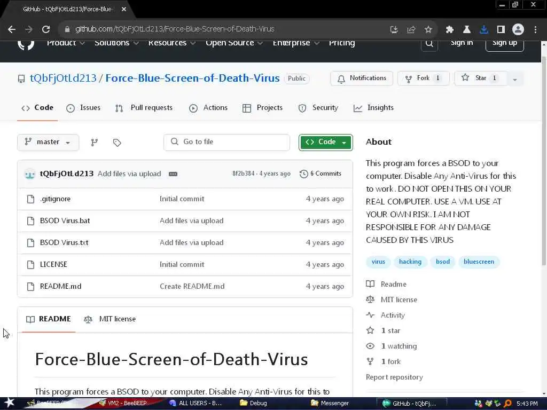This screenshot has height=410, width=547.
Task: Click the install app icon in address bar
Action: point(394,29)
